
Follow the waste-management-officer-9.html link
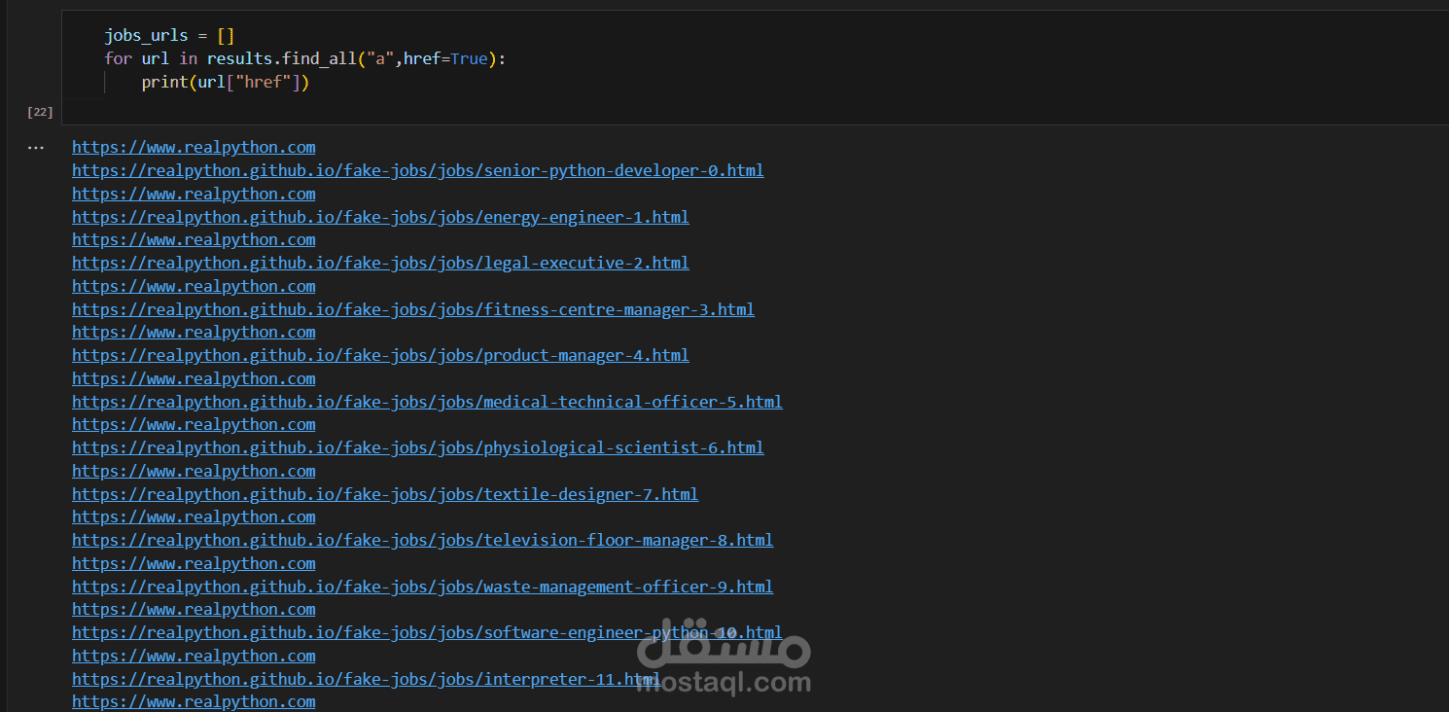tap(423, 587)
